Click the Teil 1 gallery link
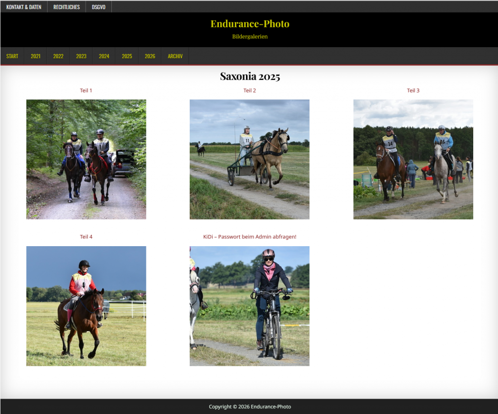This screenshot has height=414, width=498. pos(86,90)
